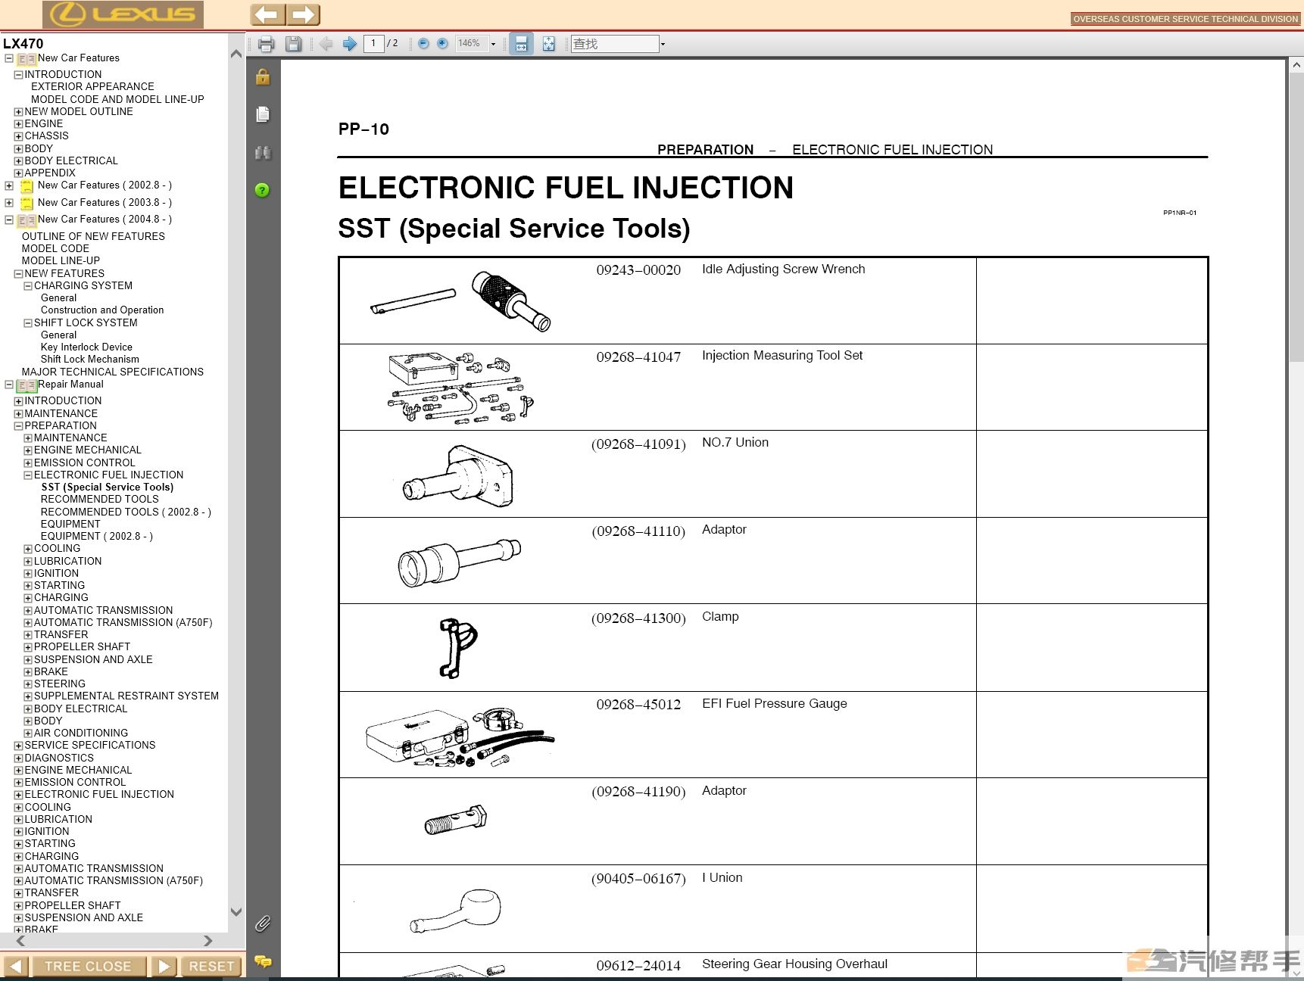Click the right arrow beside RESET

tap(164, 967)
